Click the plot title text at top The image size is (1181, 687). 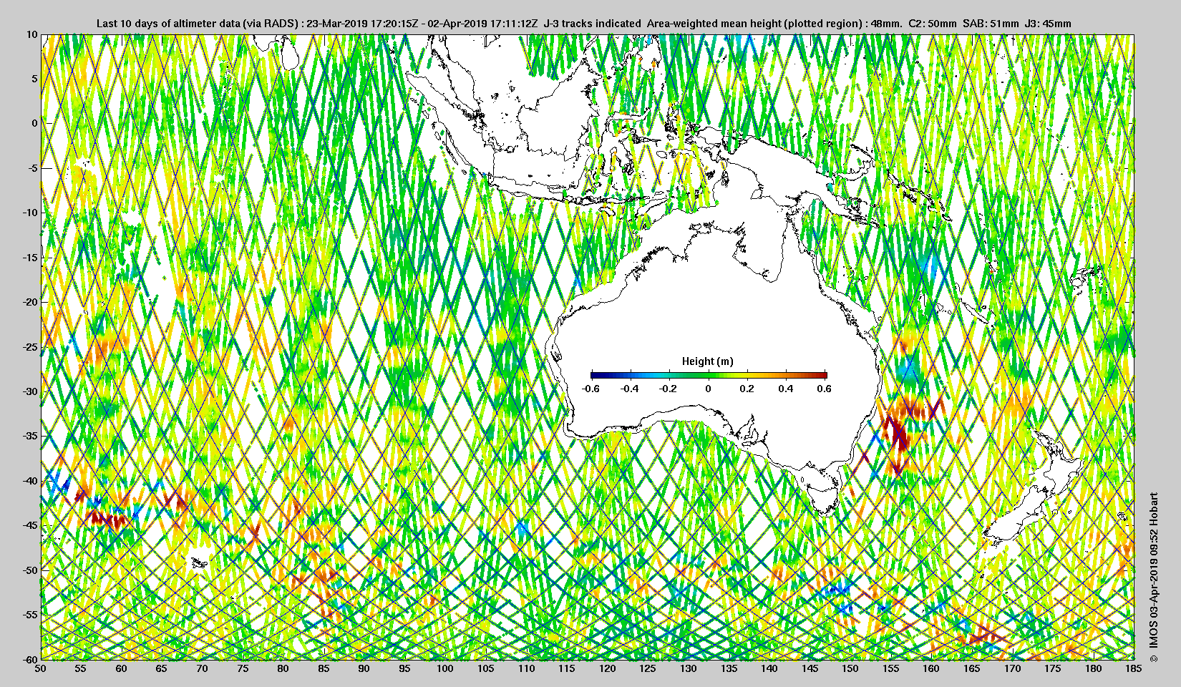[x=583, y=24]
